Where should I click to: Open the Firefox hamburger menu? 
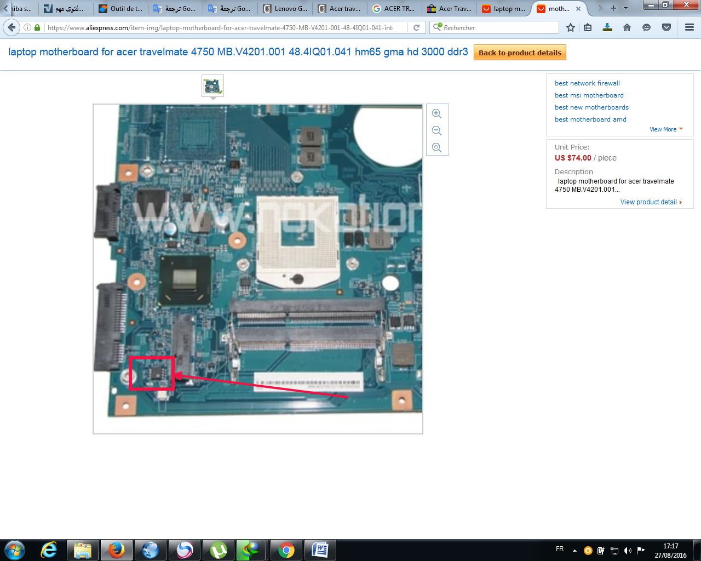click(689, 27)
